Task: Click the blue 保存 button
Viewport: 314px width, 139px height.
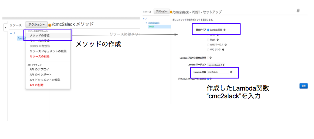Action: coord(304,86)
